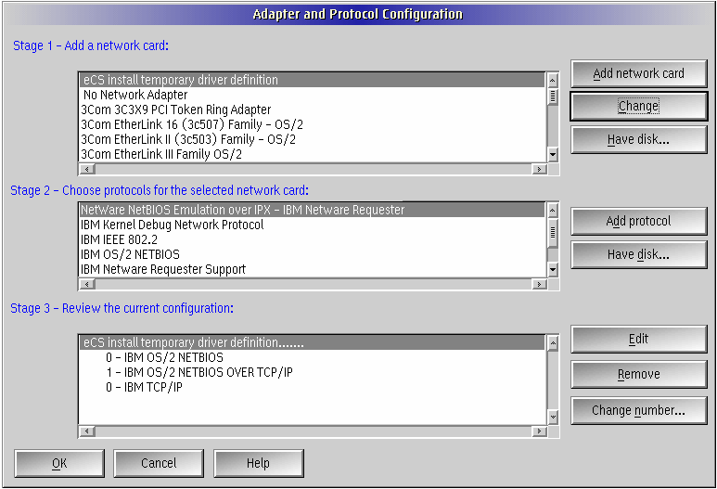This screenshot has height=489, width=717.
Task: Select IBM IEEE 802.2 protocol
Action: click(x=313, y=239)
